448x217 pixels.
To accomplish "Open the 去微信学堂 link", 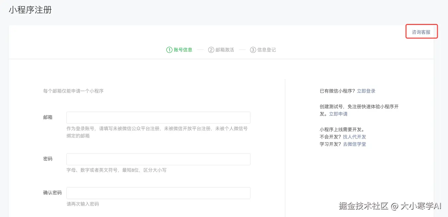I will tap(355, 144).
